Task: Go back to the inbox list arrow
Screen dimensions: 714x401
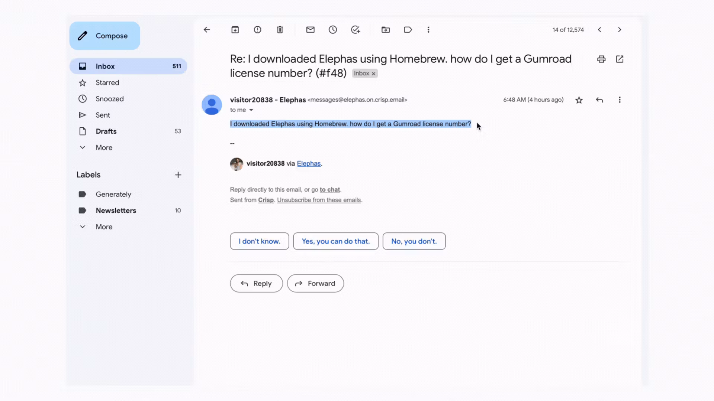Action: (x=207, y=30)
